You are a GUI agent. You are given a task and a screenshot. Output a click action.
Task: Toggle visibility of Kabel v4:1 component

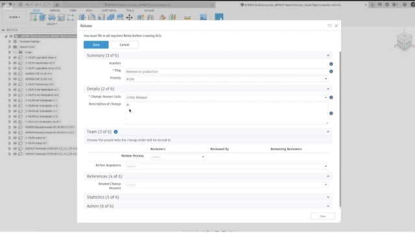click(x=15, y=138)
